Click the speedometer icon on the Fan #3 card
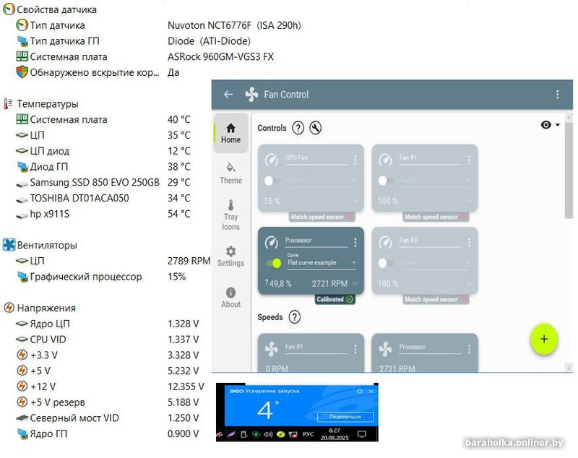The height and width of the screenshot is (458, 578). tap(386, 243)
